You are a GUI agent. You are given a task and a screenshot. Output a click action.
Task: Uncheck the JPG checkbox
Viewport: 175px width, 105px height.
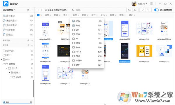click(x=73, y=21)
